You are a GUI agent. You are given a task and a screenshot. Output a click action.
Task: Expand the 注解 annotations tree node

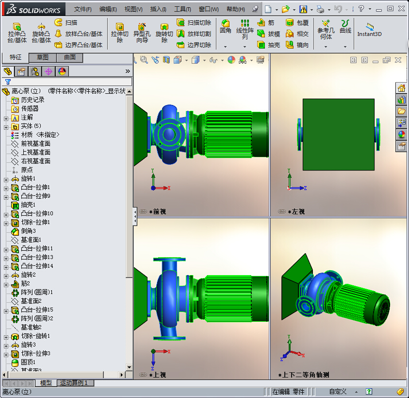coord(6,119)
